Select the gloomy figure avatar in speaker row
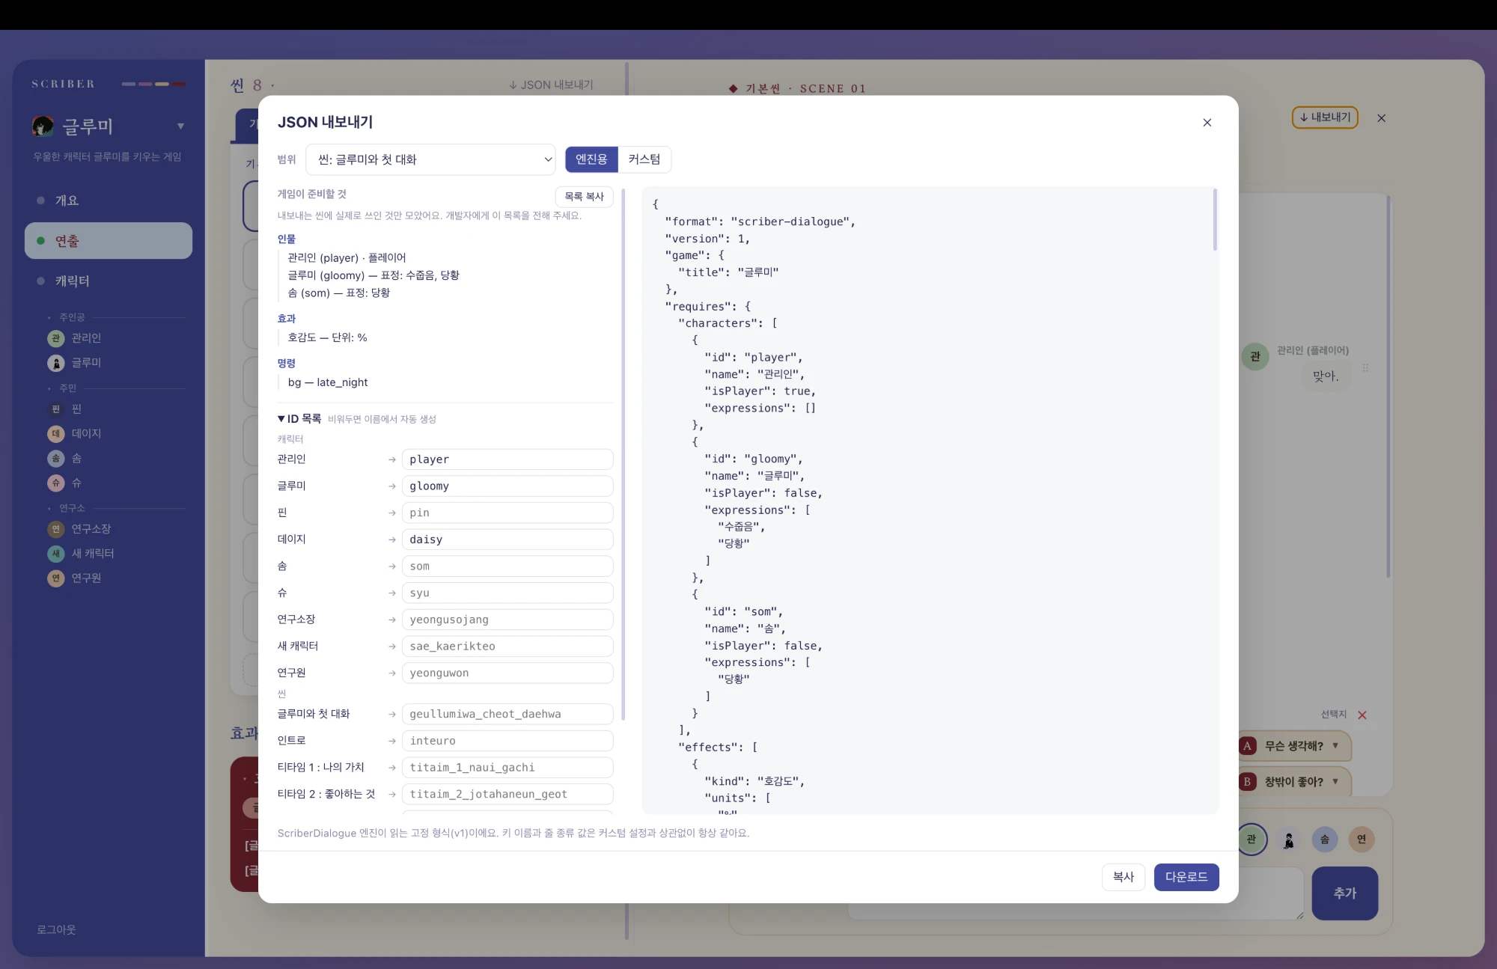 [1289, 840]
